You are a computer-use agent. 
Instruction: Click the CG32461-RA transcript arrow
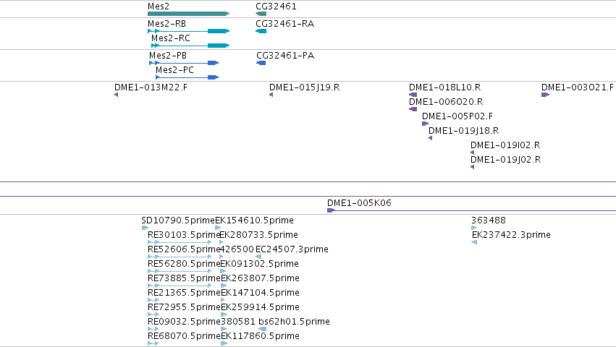click(x=261, y=31)
